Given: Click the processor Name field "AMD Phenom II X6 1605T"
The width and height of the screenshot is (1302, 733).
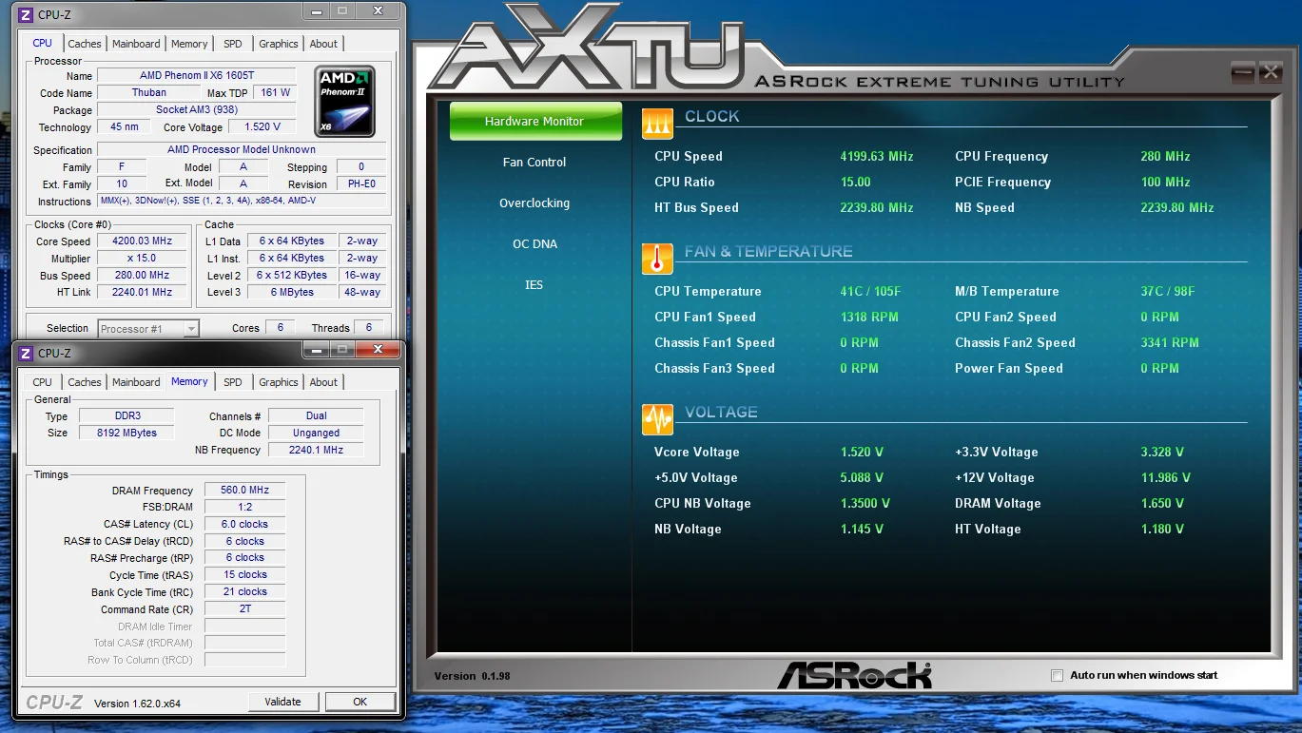Looking at the screenshot, I should 197,76.
